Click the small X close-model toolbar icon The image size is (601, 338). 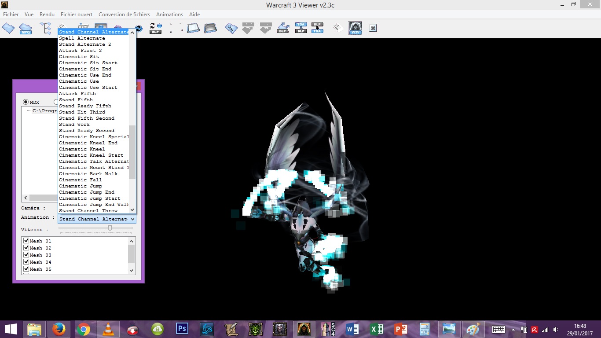tap(373, 28)
